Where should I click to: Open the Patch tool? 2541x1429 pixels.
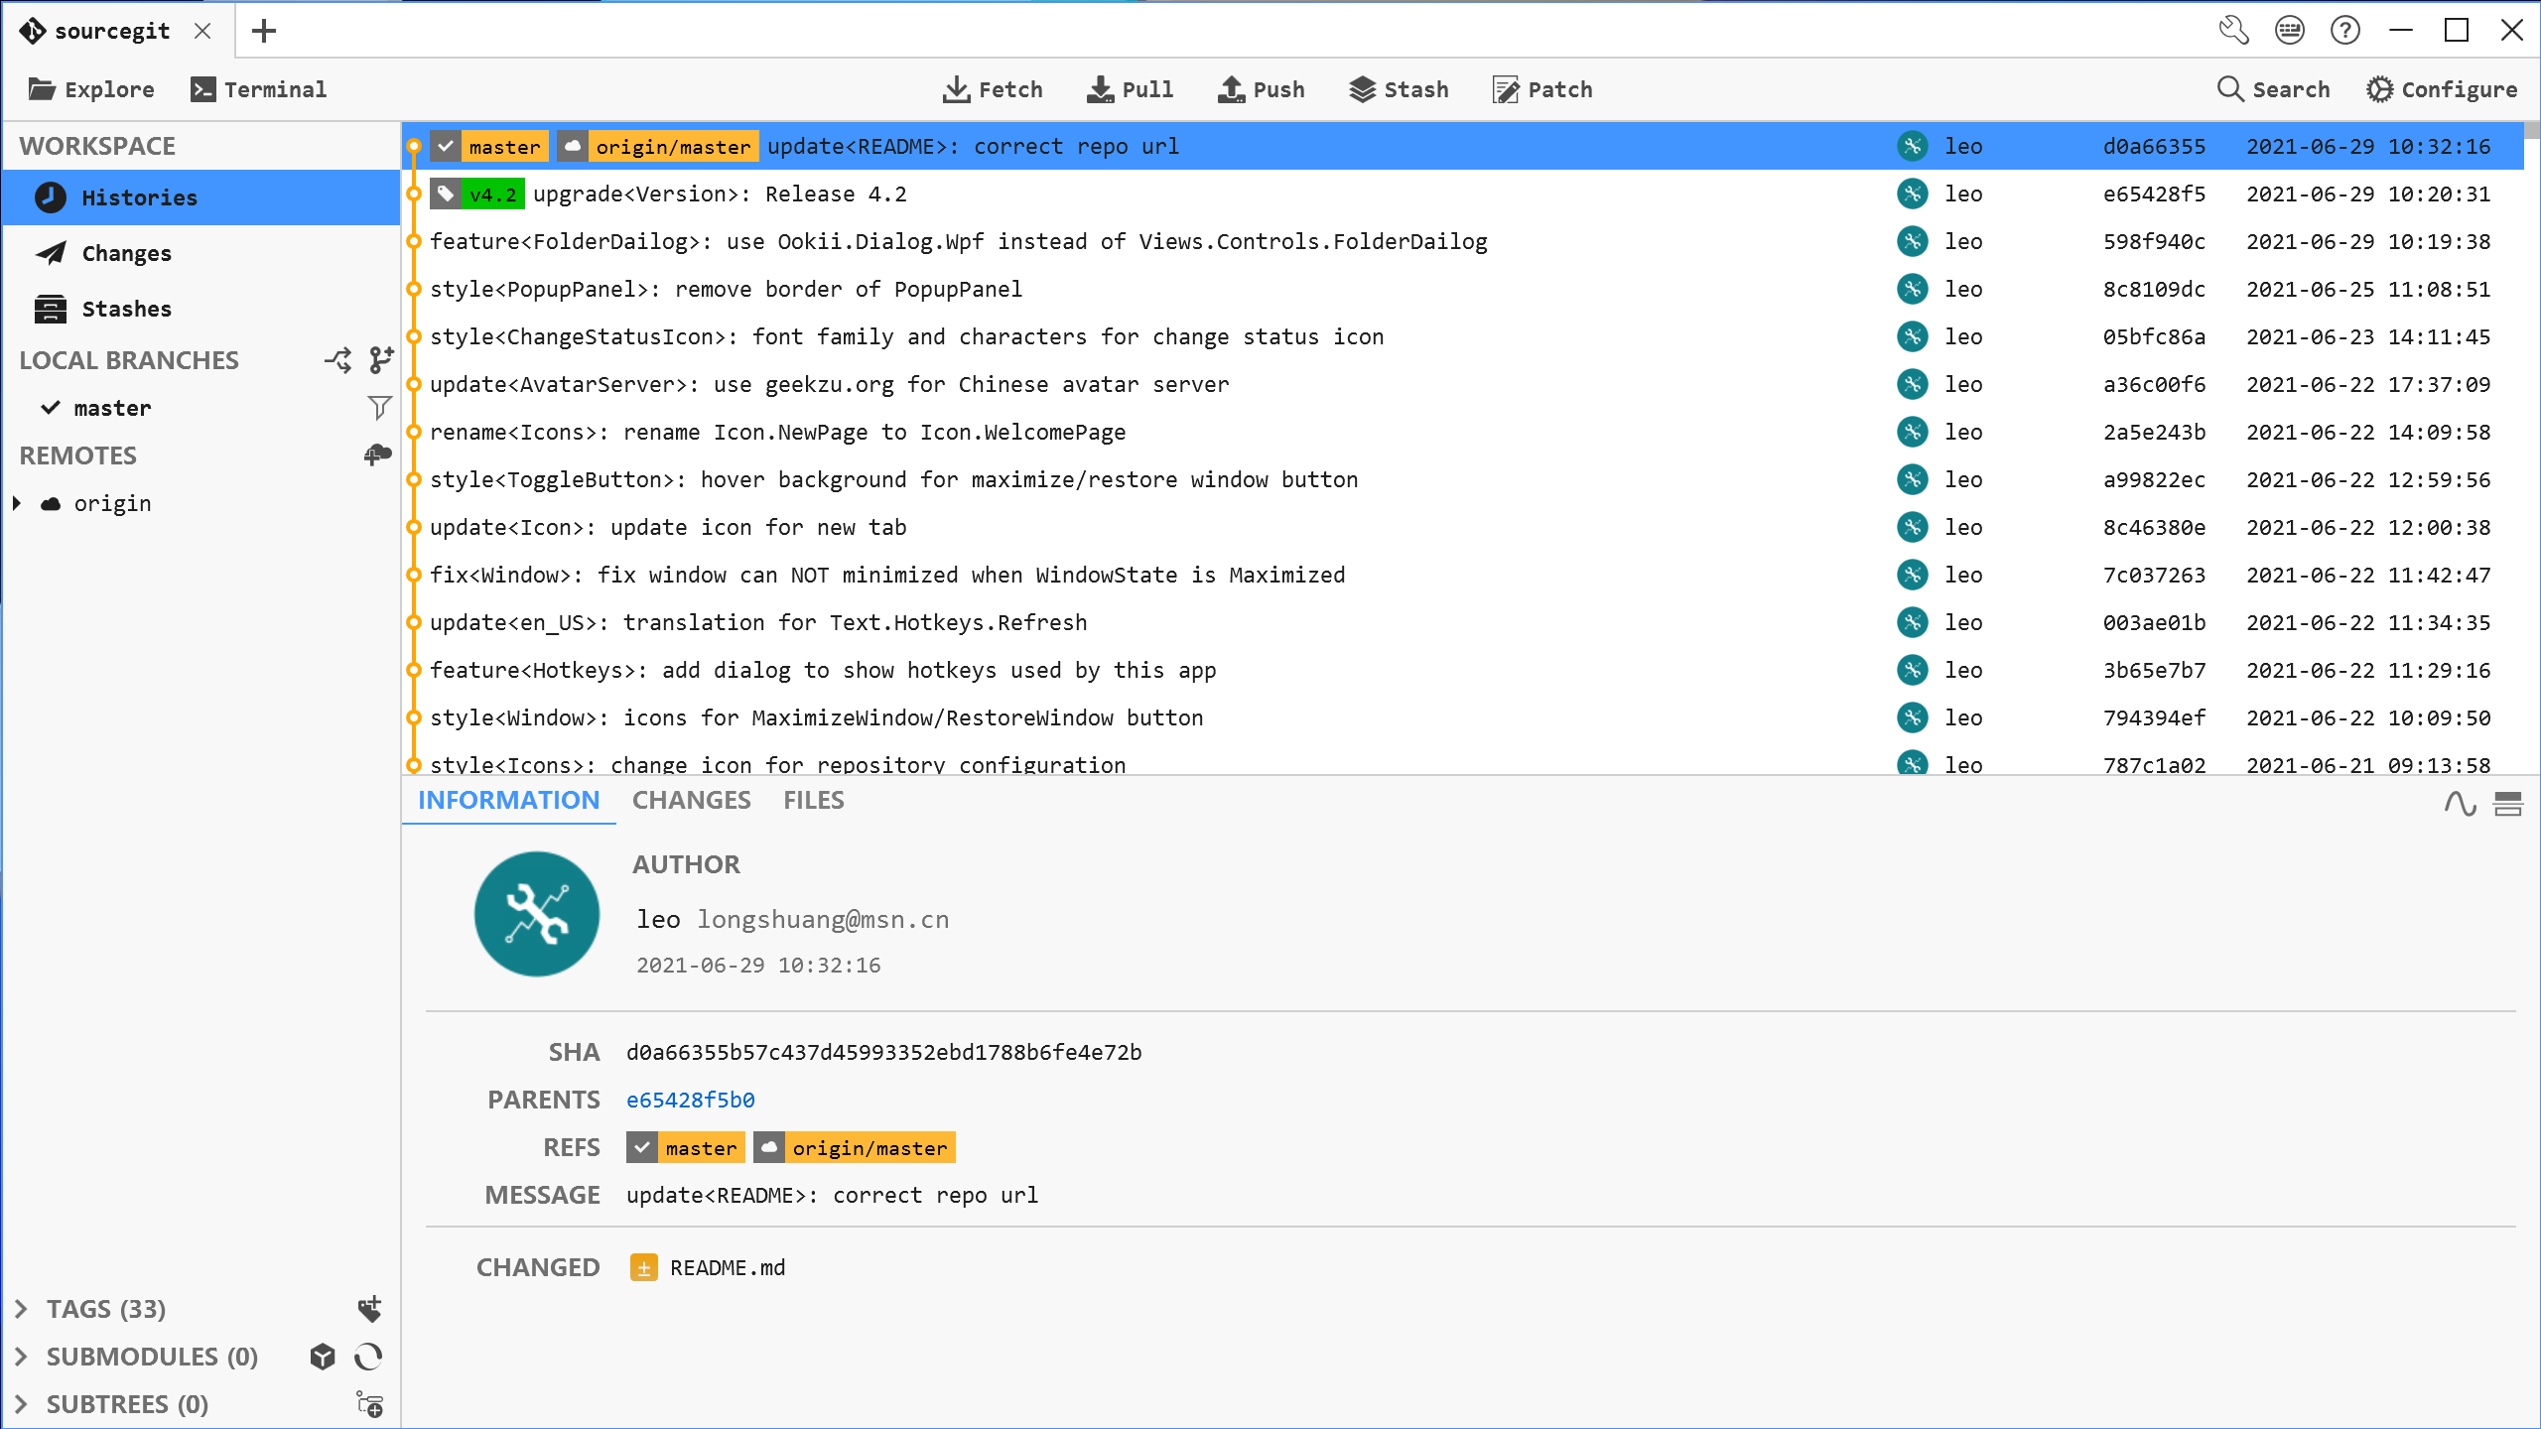[1542, 89]
